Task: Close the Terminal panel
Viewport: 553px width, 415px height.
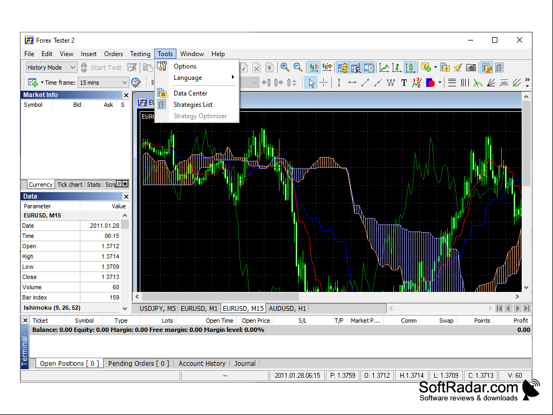Action: [x=25, y=321]
